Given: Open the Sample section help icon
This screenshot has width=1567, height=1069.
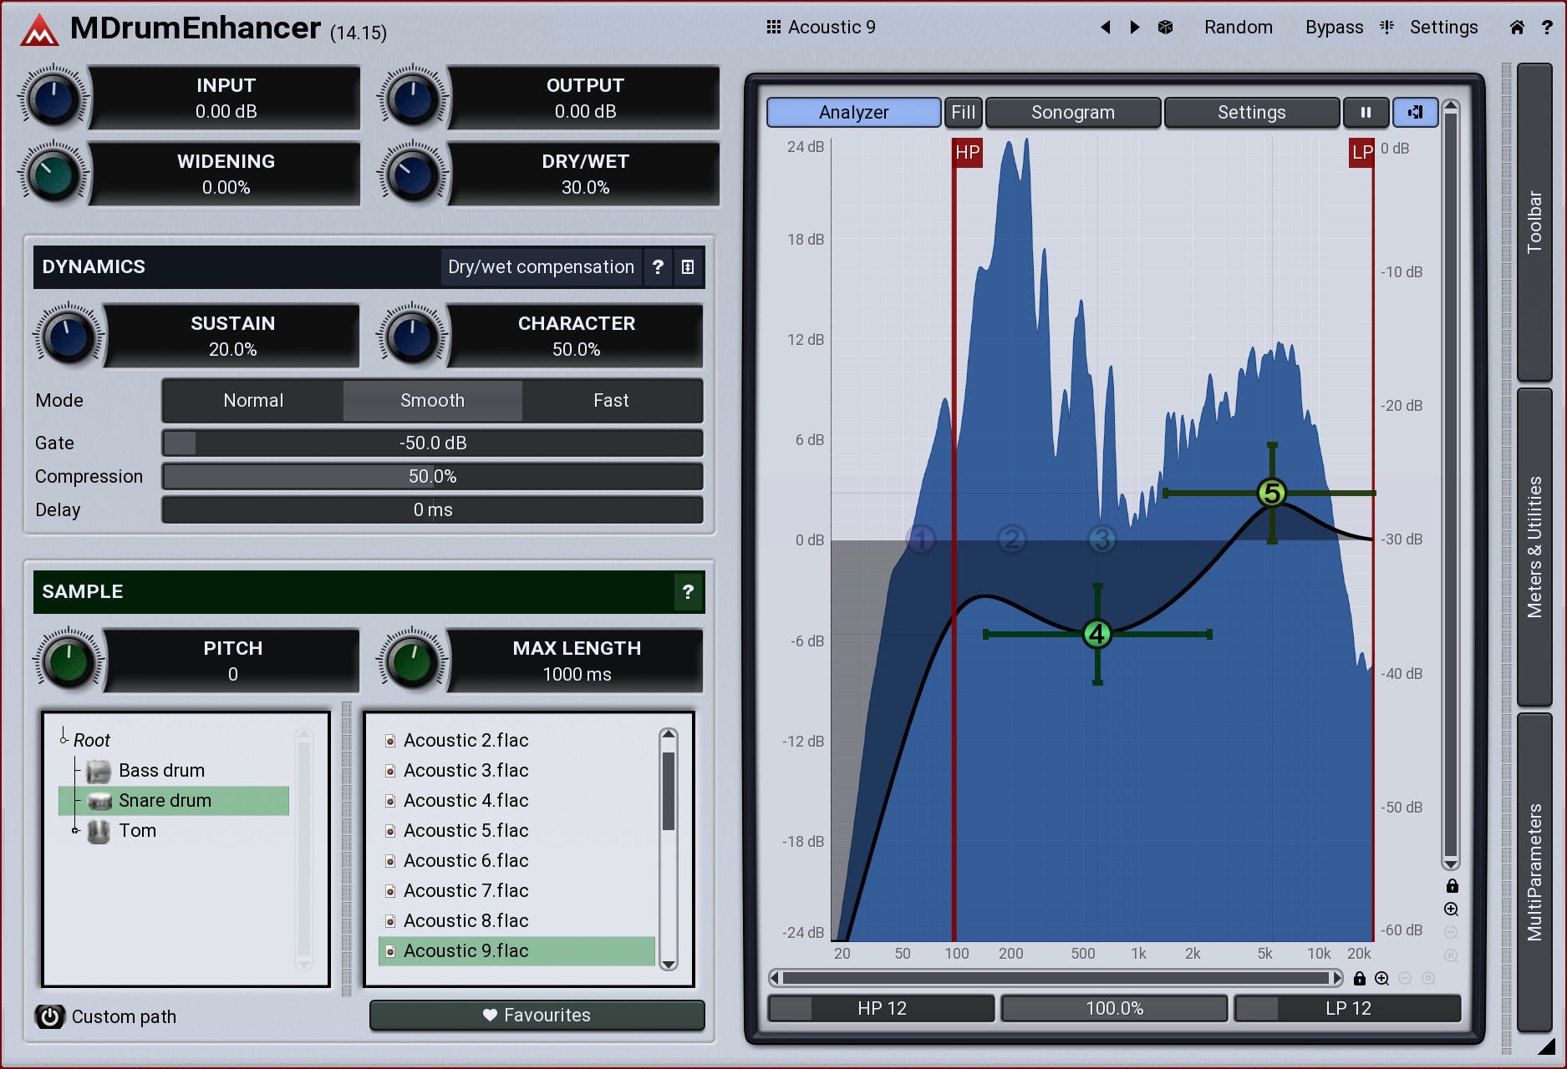Looking at the screenshot, I should pos(688,592).
